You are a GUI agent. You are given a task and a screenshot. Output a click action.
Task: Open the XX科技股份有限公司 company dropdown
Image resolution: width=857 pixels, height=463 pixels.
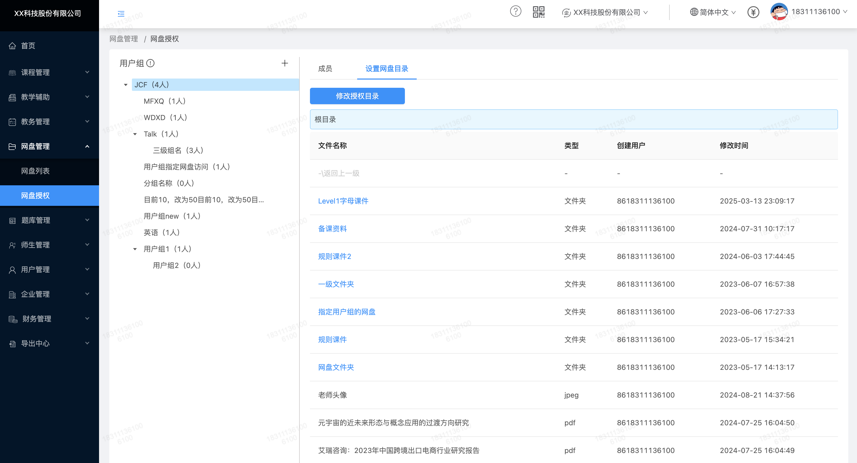click(606, 12)
